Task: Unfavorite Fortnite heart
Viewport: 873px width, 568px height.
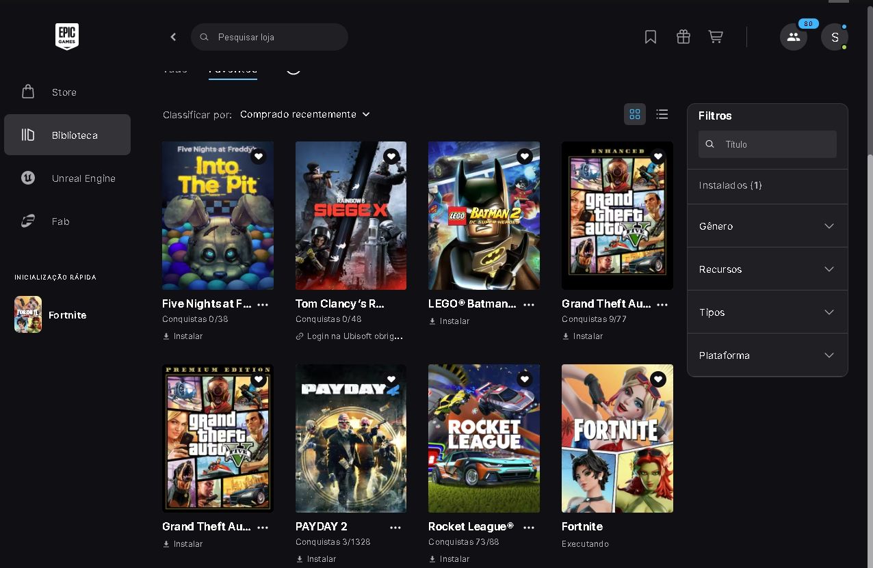Action: (x=657, y=379)
